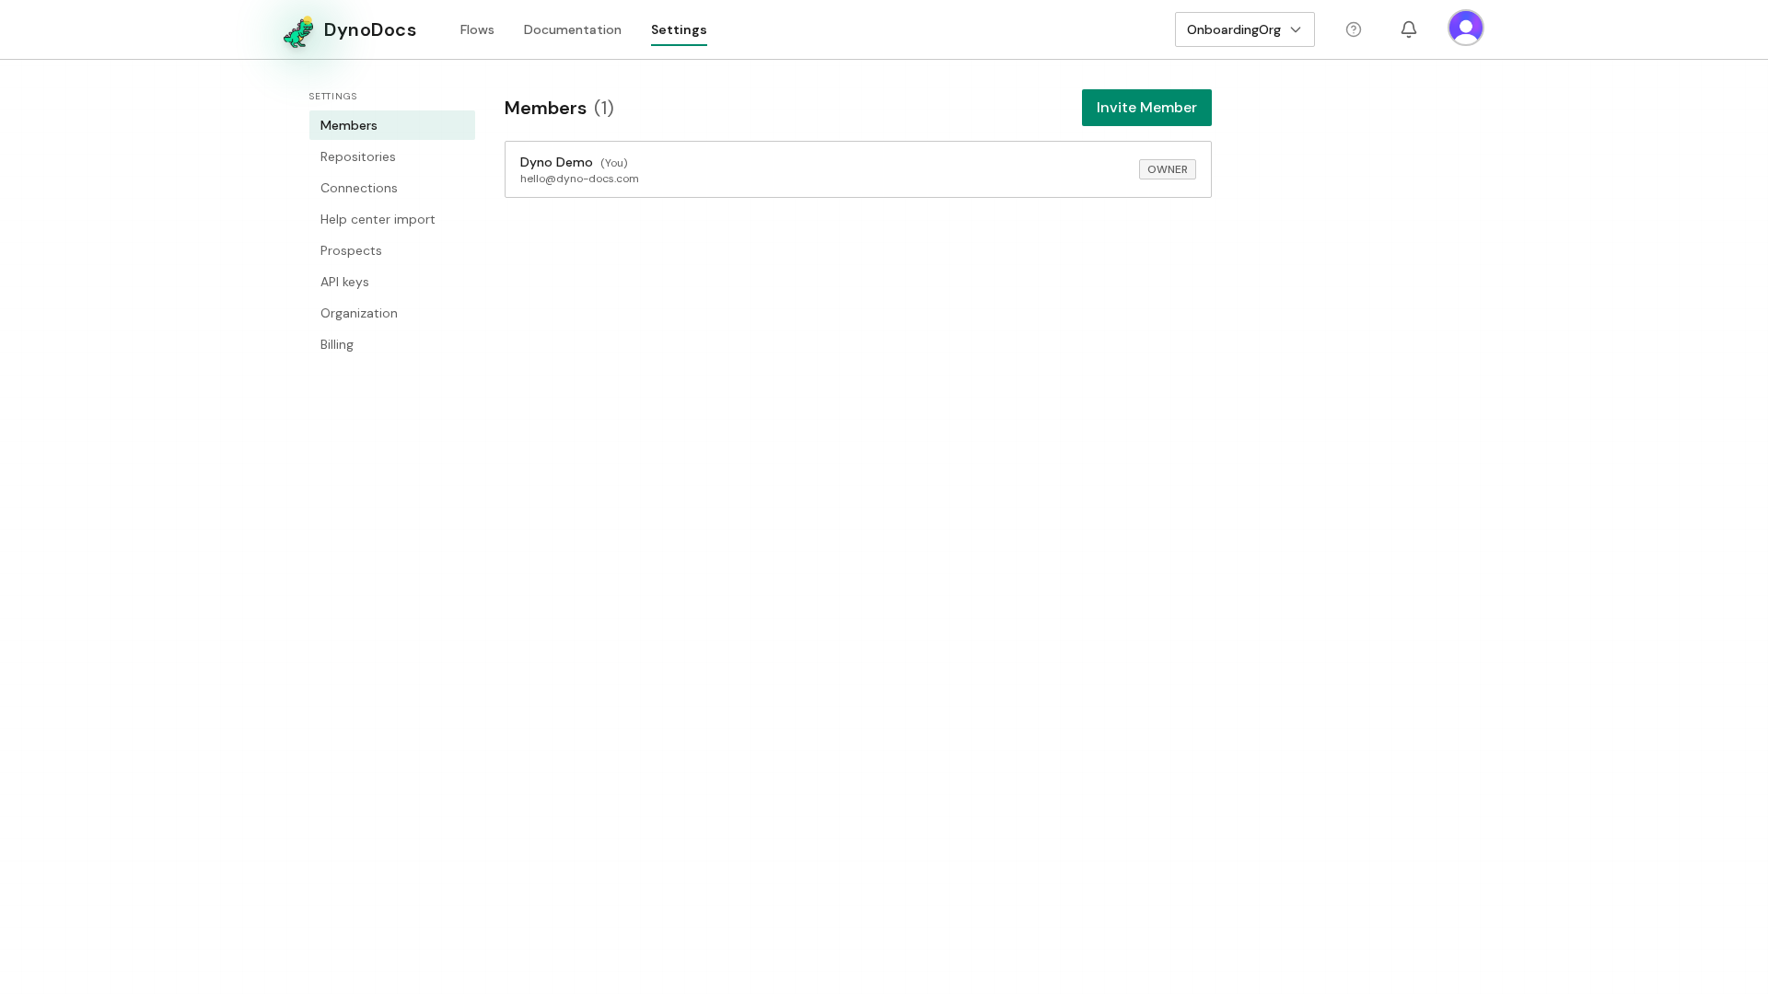1768x994 pixels.
Task: Expand the OnboardingOrg organization dropdown
Action: [x=1245, y=29]
